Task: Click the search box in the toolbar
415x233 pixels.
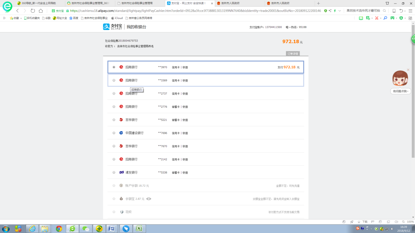Action: pyautogui.click(x=363, y=11)
